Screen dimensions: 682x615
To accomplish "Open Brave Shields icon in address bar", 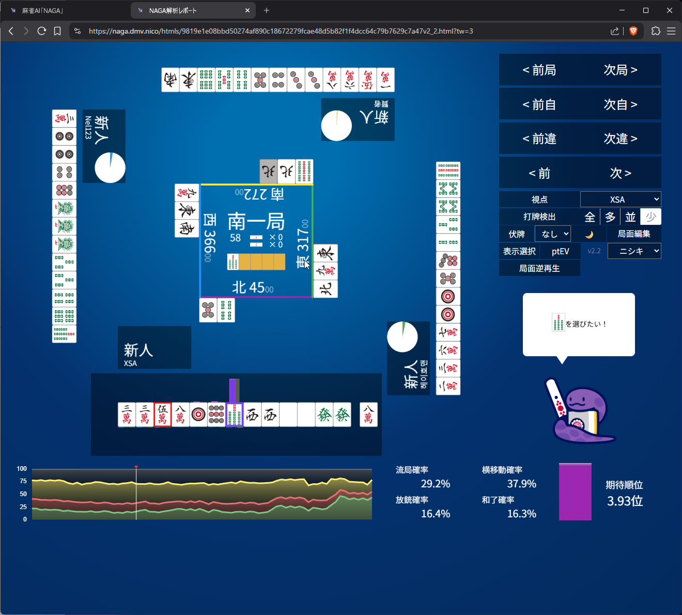I will [633, 31].
